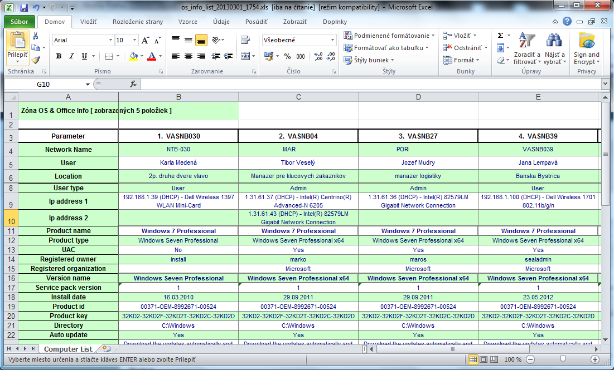Click Vložiť button in Bunky group
The width and height of the screenshot is (614, 370).
[x=460, y=36]
